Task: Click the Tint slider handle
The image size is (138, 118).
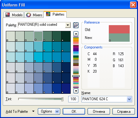Action: pos(62,99)
